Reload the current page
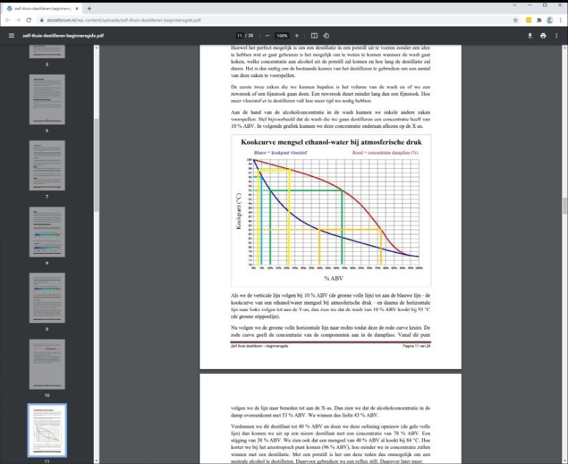This screenshot has width=568, height=464. (x=29, y=20)
